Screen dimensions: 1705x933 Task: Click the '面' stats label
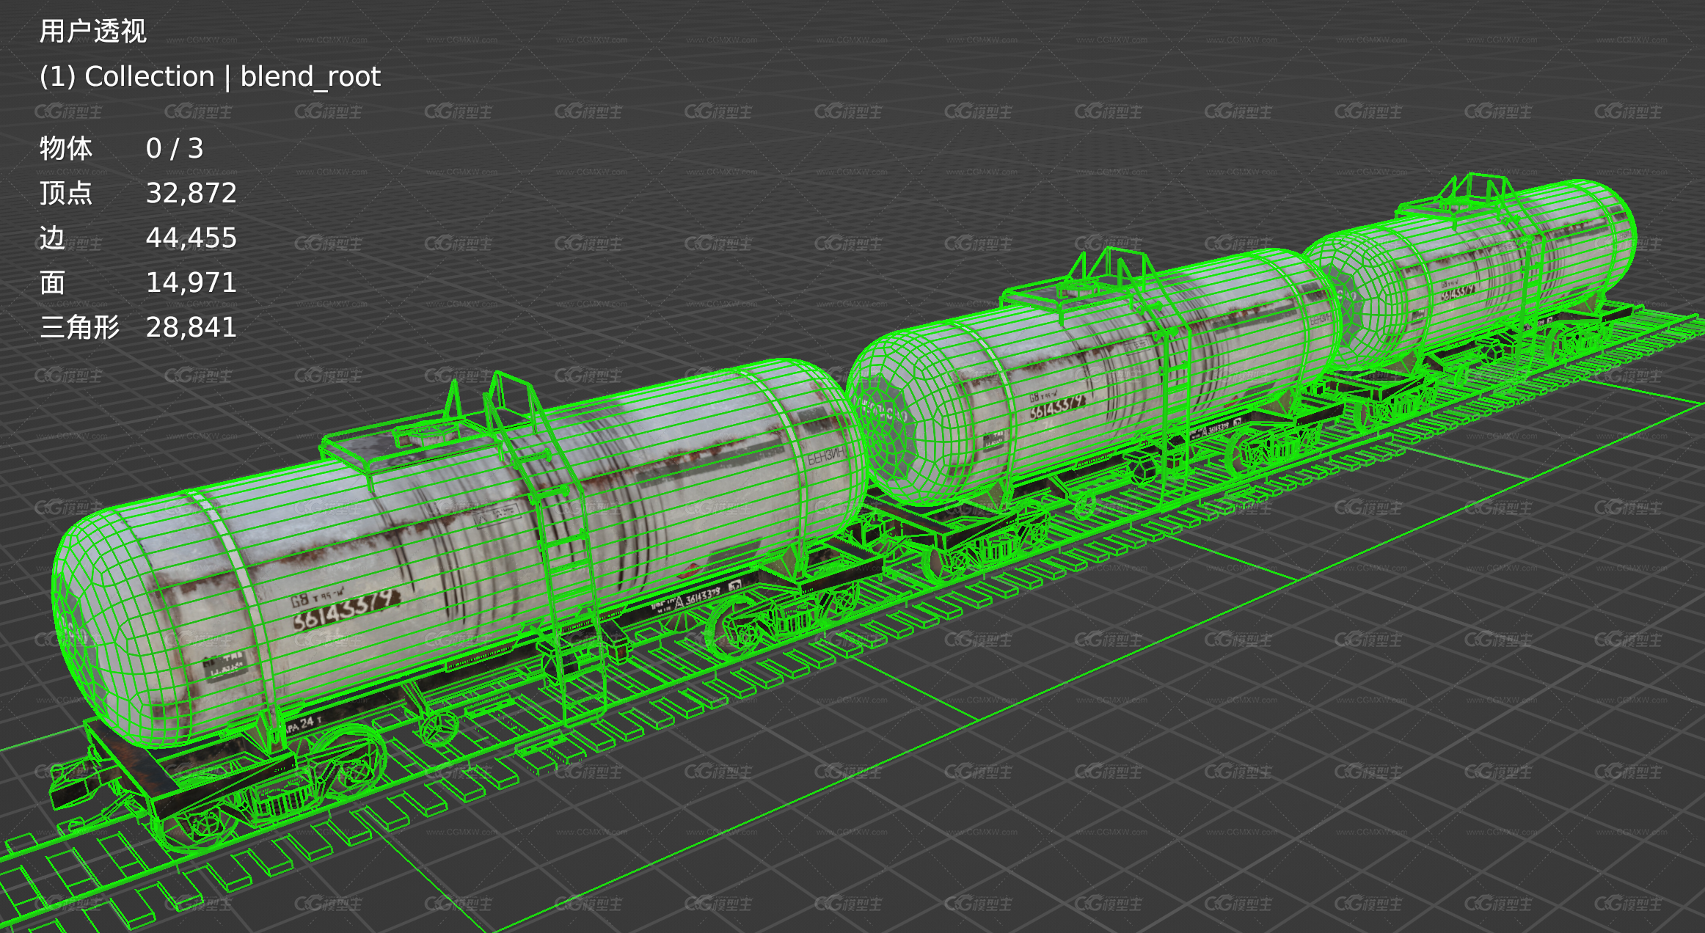[52, 282]
